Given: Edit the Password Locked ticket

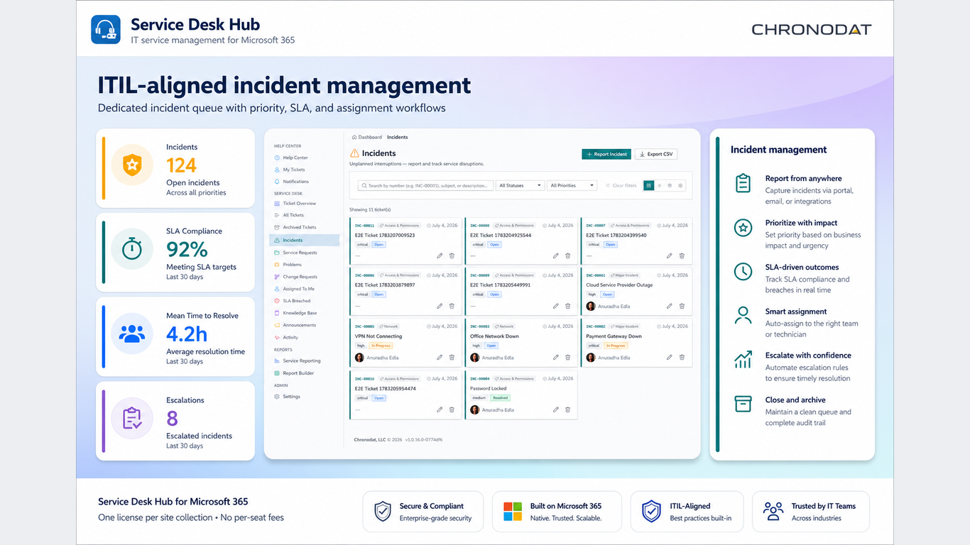Looking at the screenshot, I should tap(555, 409).
